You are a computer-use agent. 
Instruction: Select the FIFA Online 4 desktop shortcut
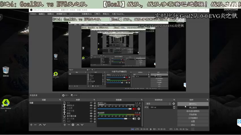pyautogui.click(x=6, y=105)
